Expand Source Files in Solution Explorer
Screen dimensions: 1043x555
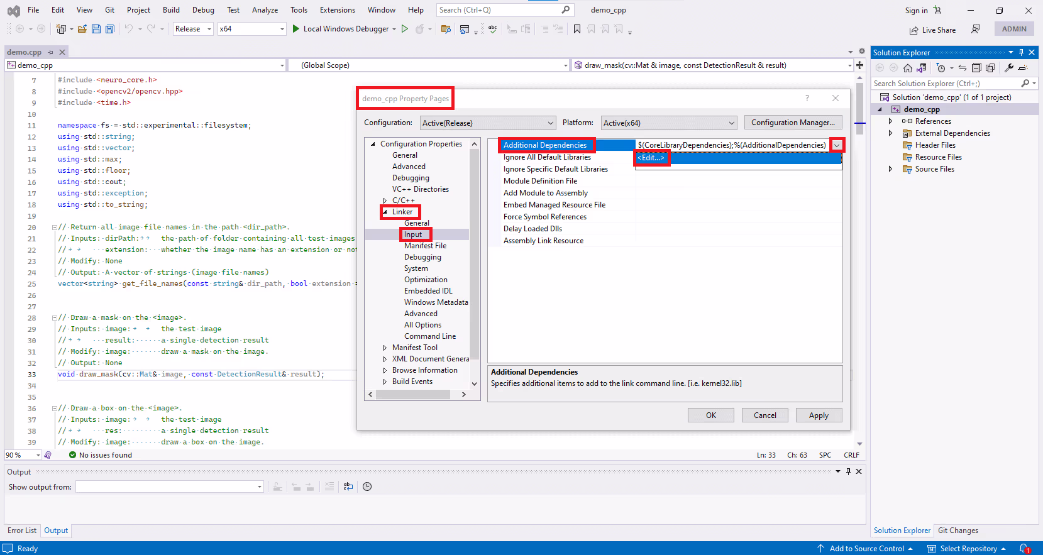coord(890,169)
